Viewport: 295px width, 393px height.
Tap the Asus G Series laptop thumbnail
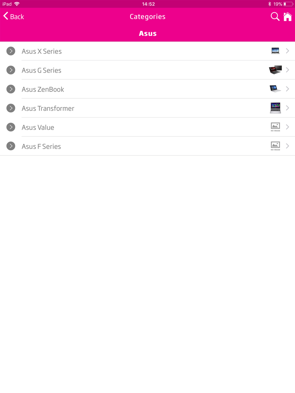click(x=275, y=70)
